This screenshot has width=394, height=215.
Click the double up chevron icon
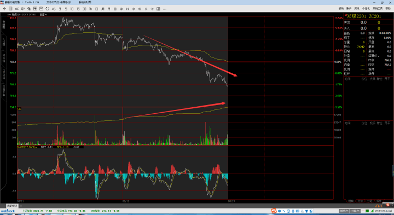point(146,9)
